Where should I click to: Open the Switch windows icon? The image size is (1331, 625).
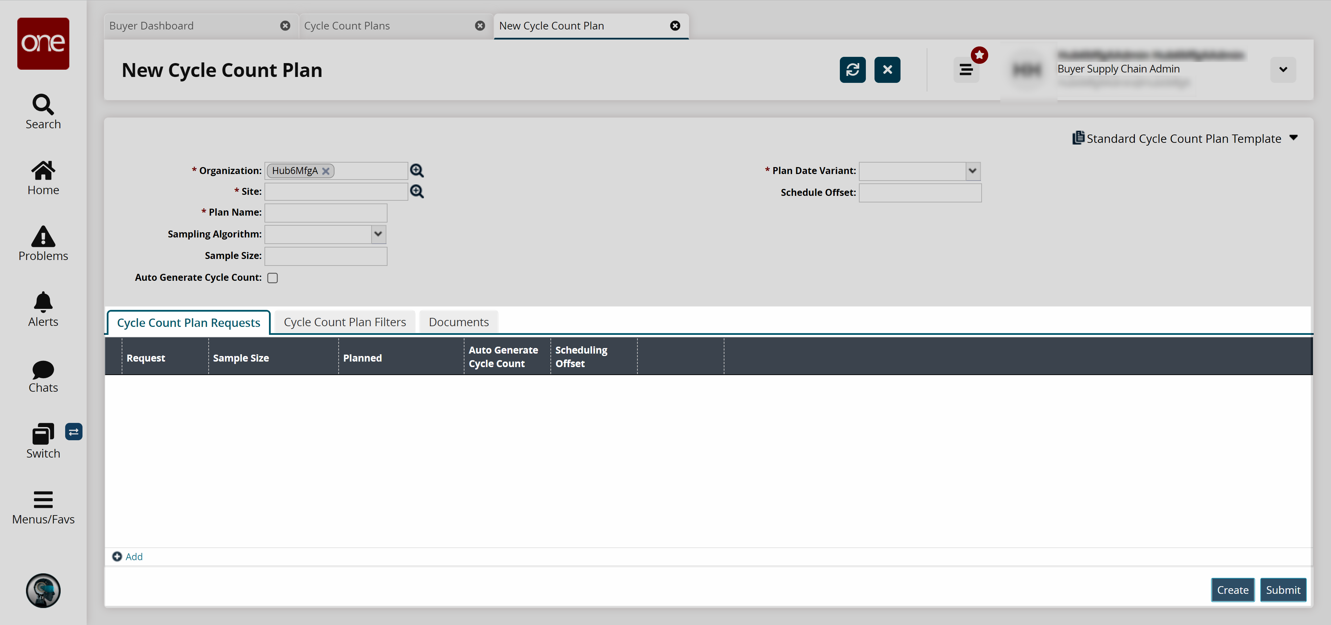[43, 441]
